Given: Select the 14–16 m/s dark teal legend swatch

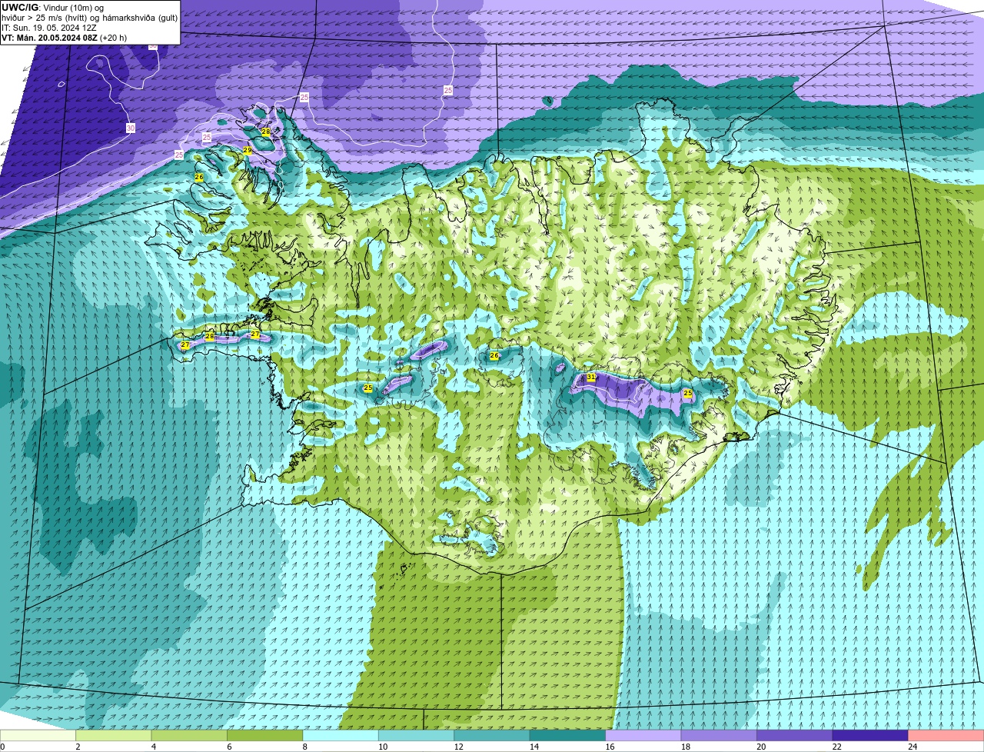Looking at the screenshot, I should [568, 735].
